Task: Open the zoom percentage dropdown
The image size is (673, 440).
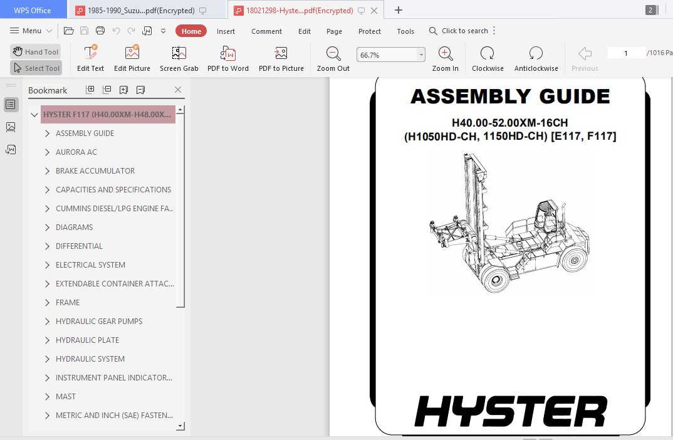Action: (x=421, y=55)
